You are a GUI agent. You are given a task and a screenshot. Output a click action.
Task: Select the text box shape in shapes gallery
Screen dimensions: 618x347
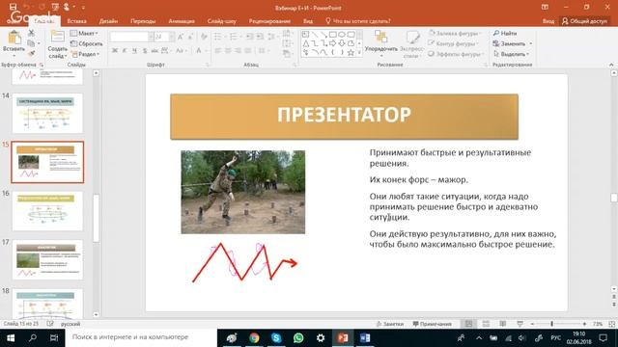pyautogui.click(x=306, y=35)
